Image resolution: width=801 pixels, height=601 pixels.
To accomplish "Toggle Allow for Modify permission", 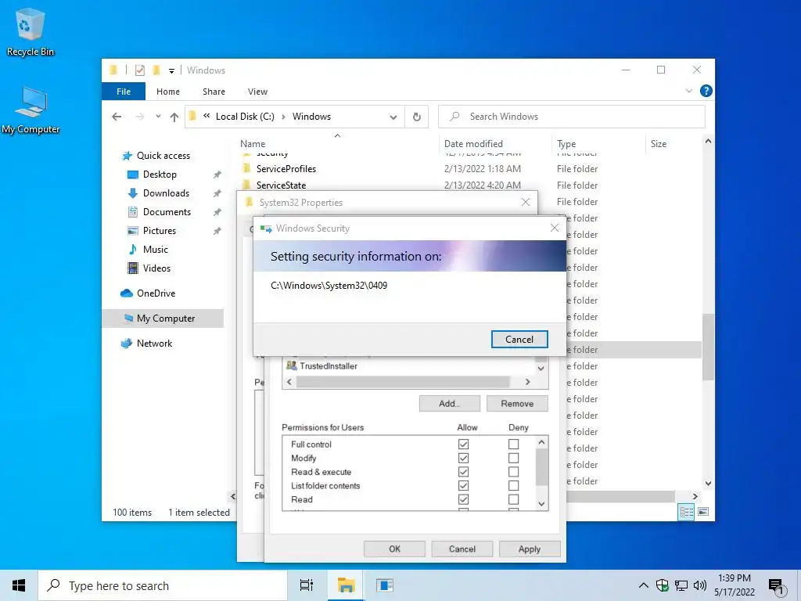I will 463,458.
